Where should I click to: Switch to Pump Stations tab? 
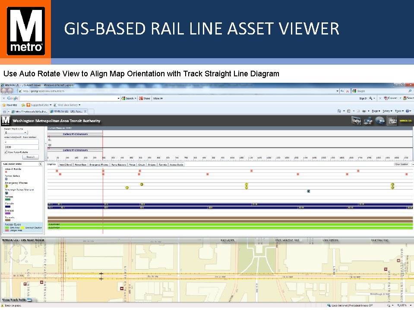tap(119, 165)
